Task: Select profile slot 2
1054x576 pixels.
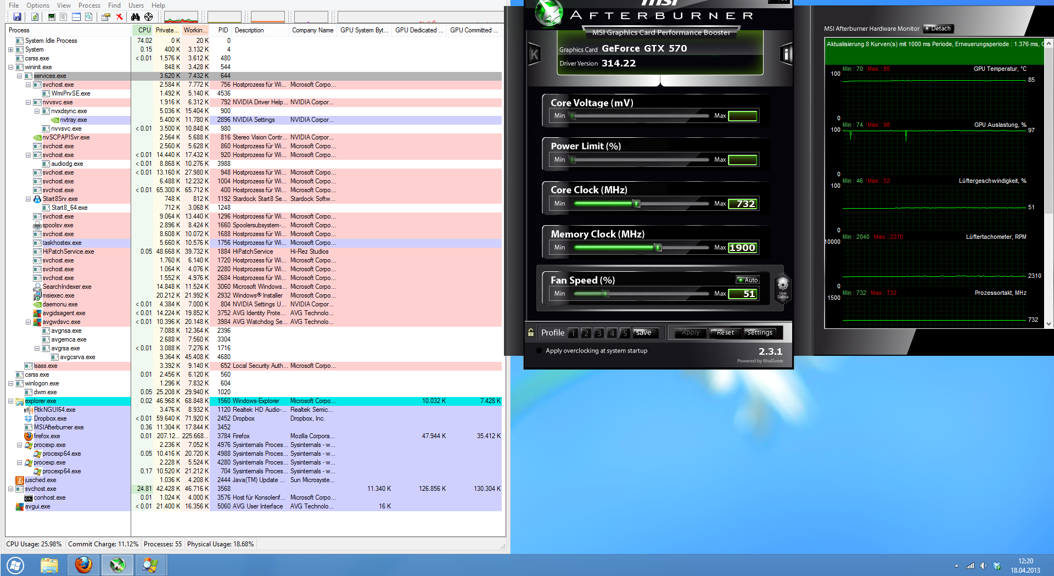Action: point(586,333)
